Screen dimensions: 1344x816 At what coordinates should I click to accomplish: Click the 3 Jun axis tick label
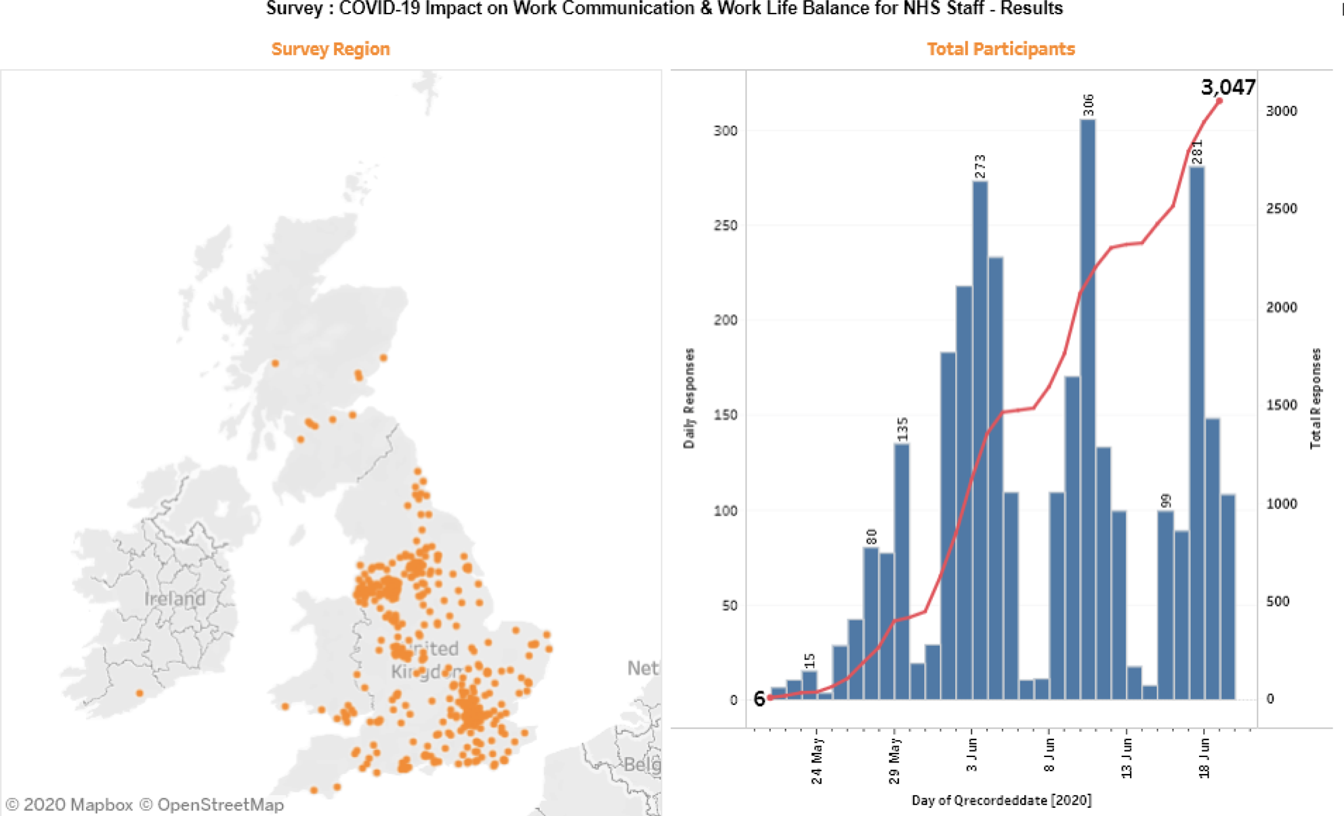(x=971, y=756)
